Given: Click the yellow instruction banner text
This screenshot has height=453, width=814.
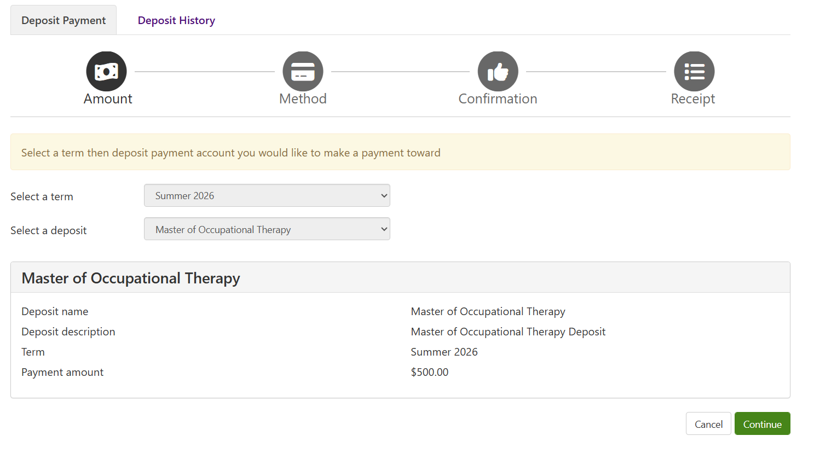Looking at the screenshot, I should [x=230, y=153].
